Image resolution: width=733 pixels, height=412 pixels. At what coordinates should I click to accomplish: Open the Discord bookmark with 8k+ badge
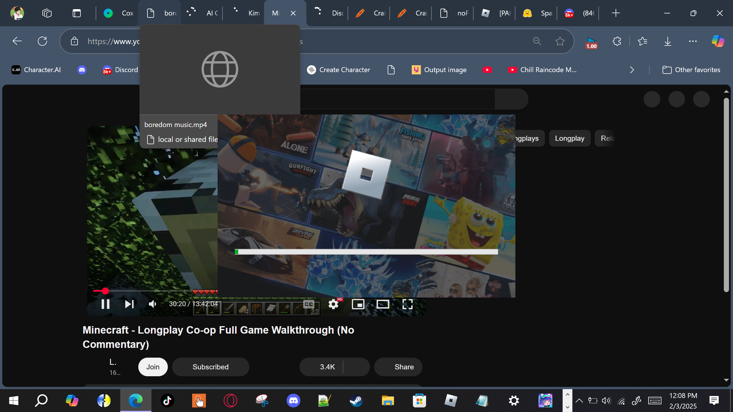[x=120, y=70]
